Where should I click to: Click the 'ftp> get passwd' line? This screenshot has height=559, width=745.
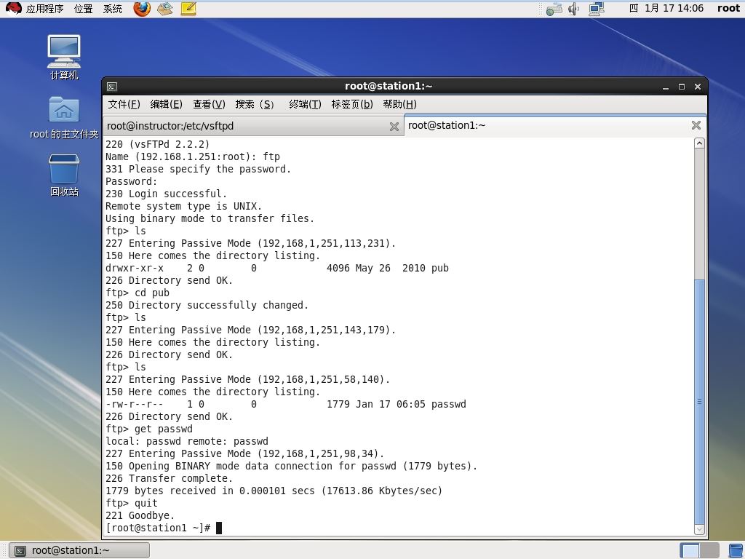149,429
